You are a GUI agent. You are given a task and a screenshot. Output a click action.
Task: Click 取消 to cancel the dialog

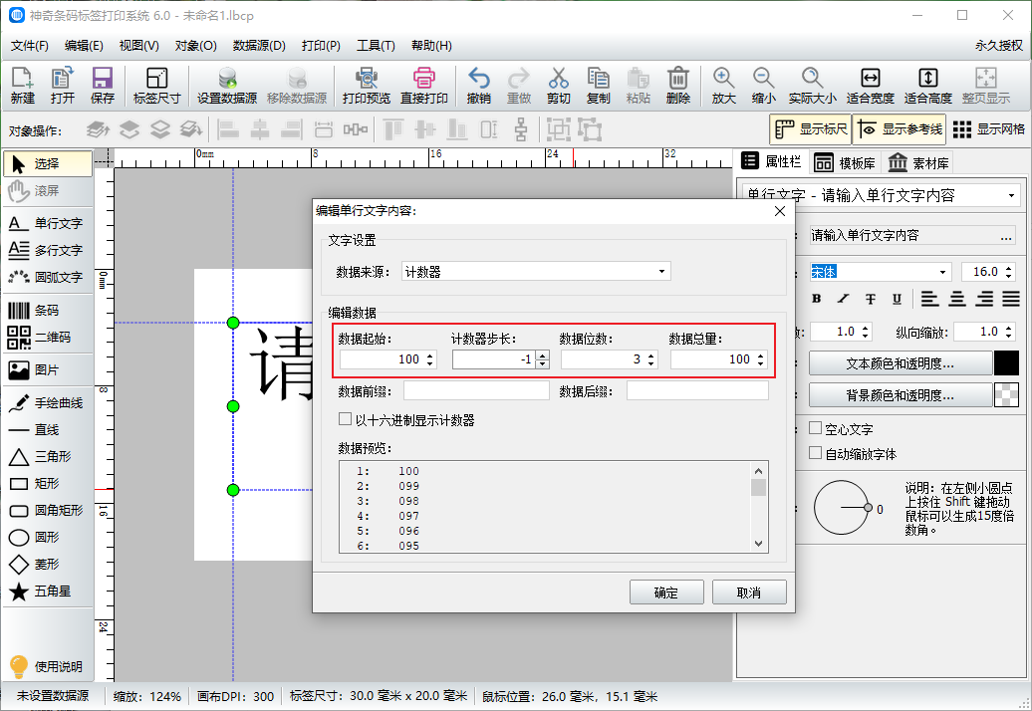click(749, 592)
